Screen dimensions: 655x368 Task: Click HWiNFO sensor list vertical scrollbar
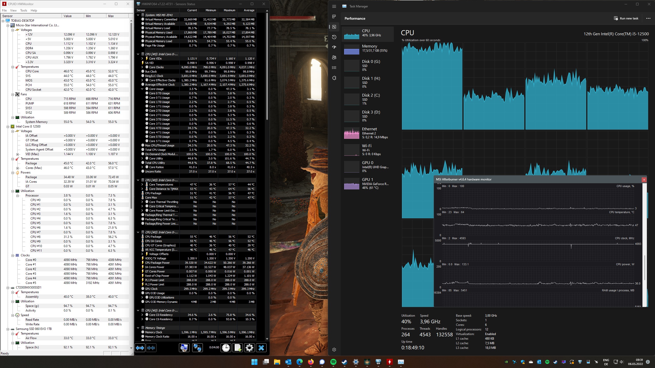tap(267, 66)
